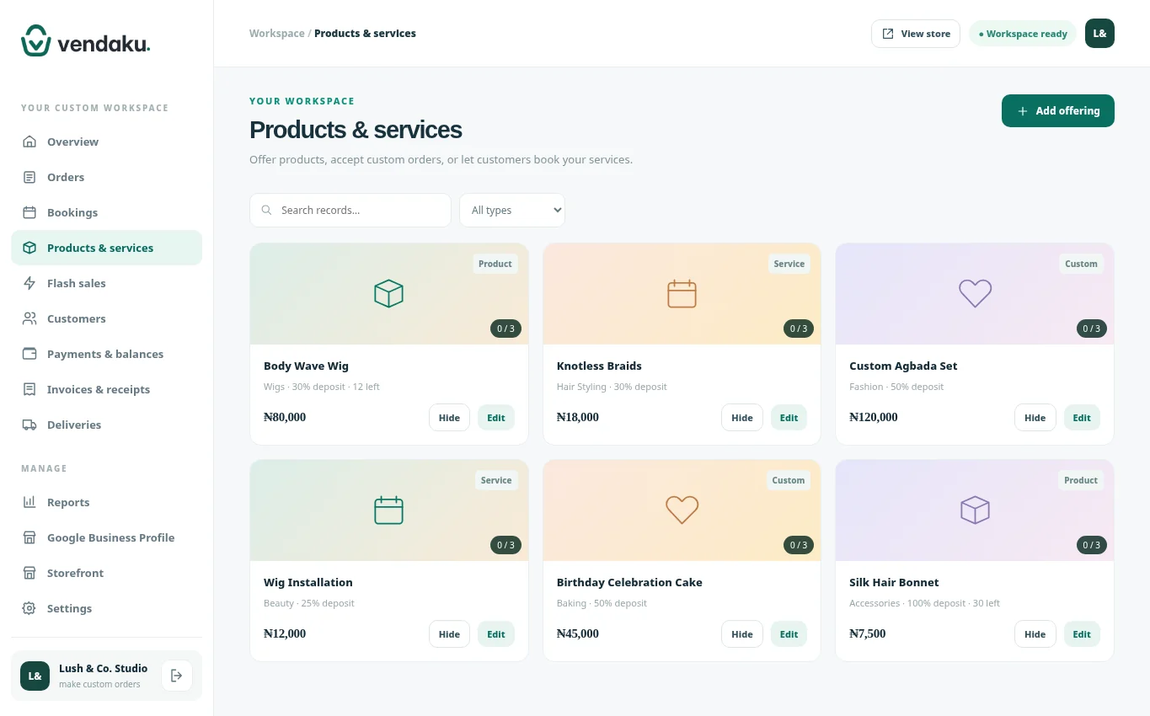Click the Google Business Profile store icon

click(x=29, y=537)
